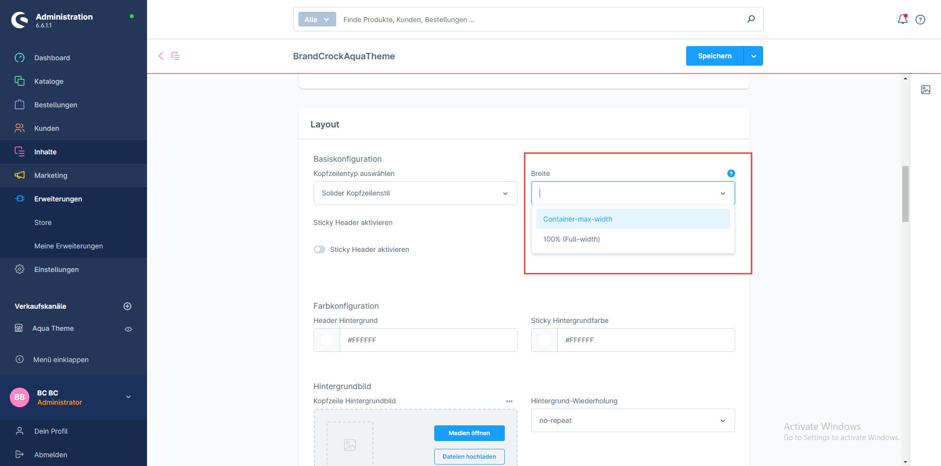Click the search magnifier icon

pos(750,19)
